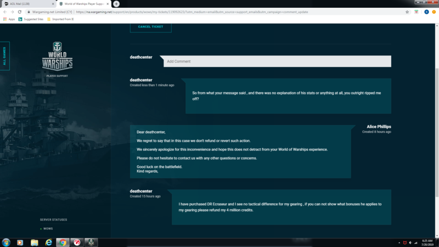Click the site security padlock icon

coord(29,12)
